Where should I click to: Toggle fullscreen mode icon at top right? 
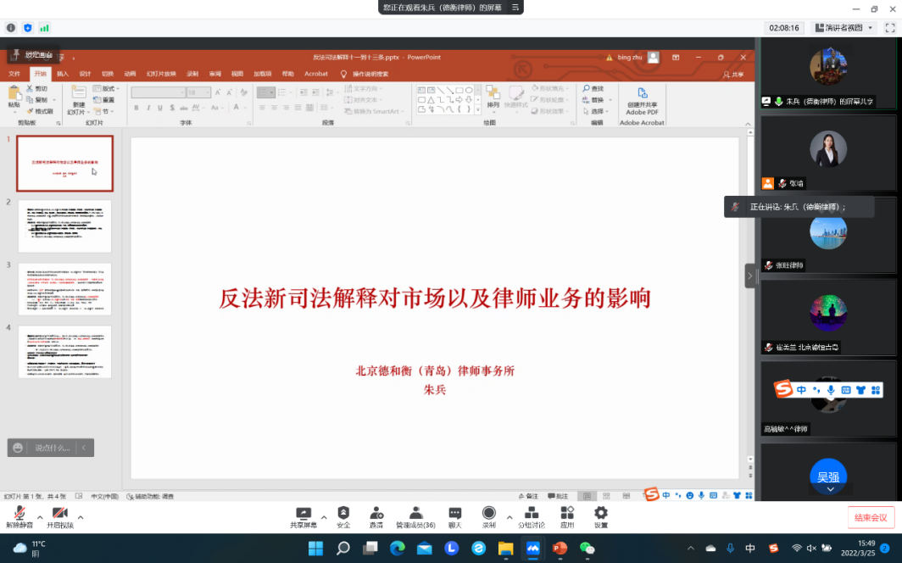click(x=890, y=28)
